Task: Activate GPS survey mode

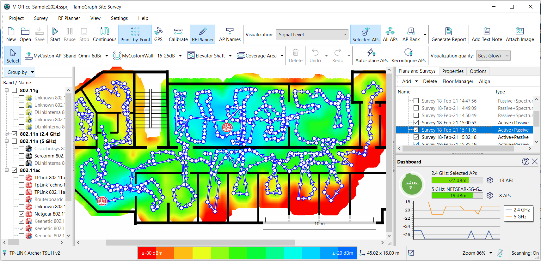Action: pyautogui.click(x=158, y=34)
